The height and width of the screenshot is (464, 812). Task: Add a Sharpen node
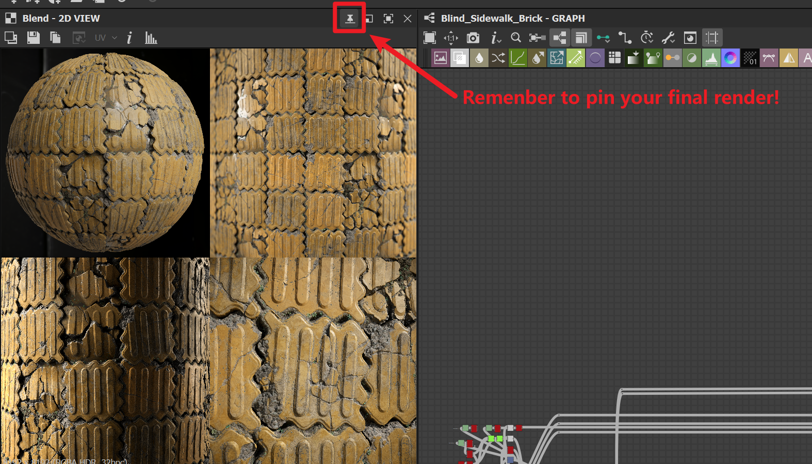[x=789, y=58]
